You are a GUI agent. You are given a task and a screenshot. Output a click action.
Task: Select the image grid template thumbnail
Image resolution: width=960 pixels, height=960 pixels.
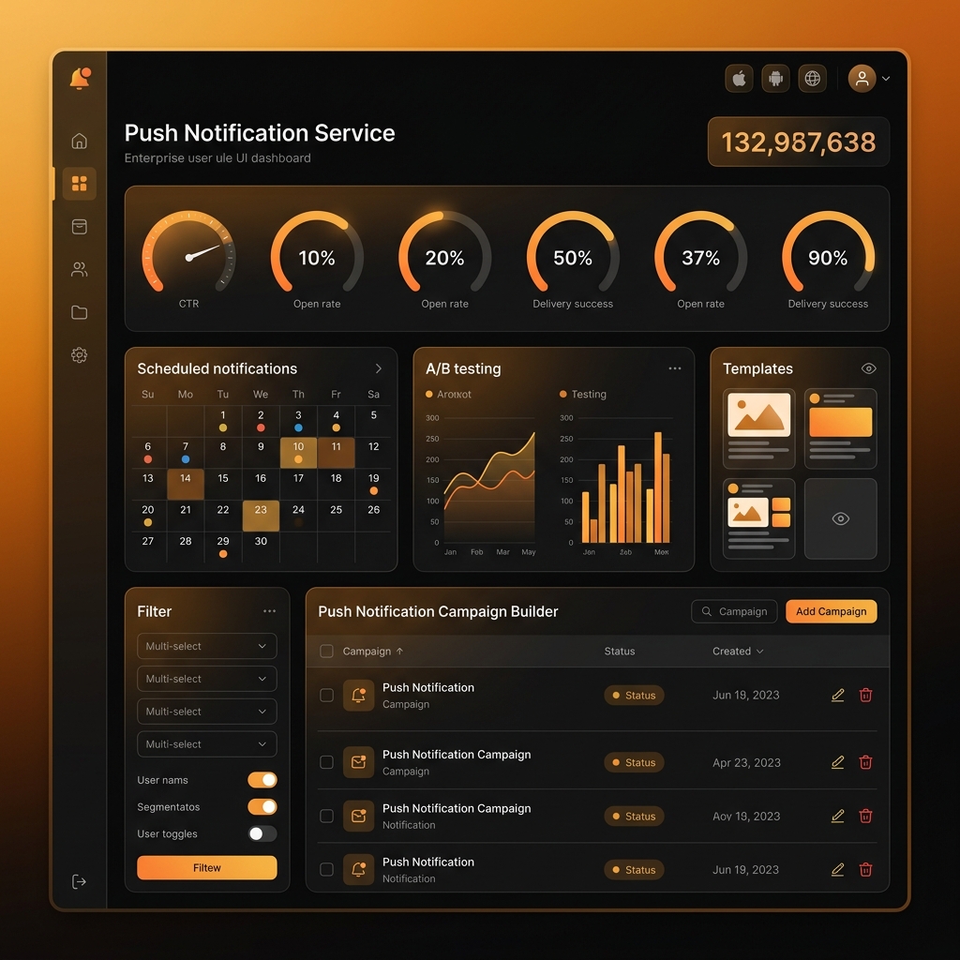759,518
